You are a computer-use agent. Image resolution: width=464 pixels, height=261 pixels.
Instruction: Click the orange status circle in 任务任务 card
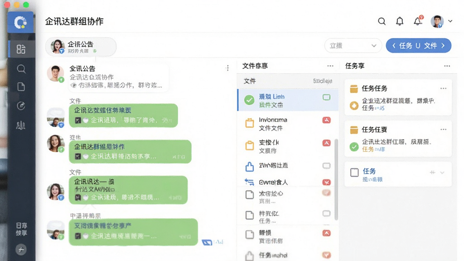[x=354, y=106]
